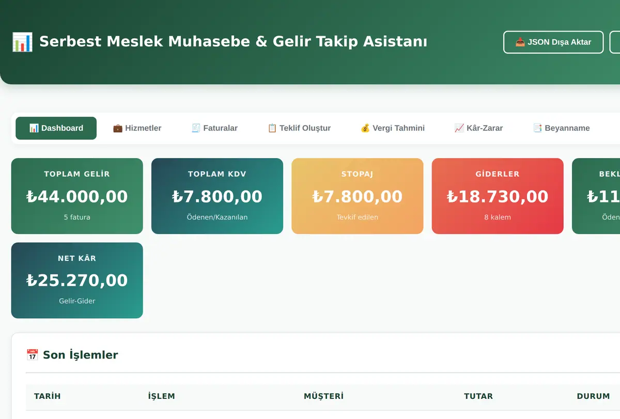
Task: Click the inbox icon on JSON export button
Action: coord(520,42)
